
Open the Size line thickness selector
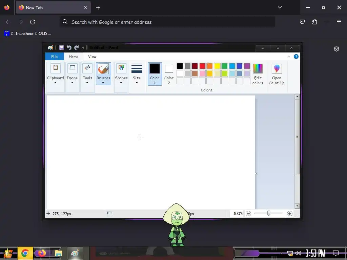[x=137, y=73]
